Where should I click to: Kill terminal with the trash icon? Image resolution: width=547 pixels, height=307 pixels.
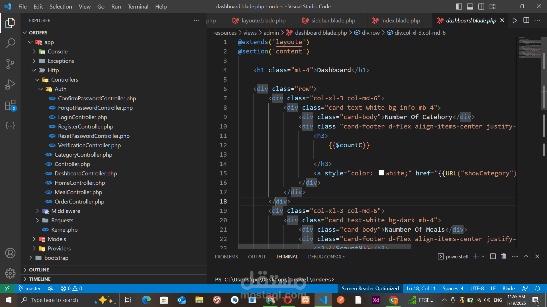click(504, 256)
